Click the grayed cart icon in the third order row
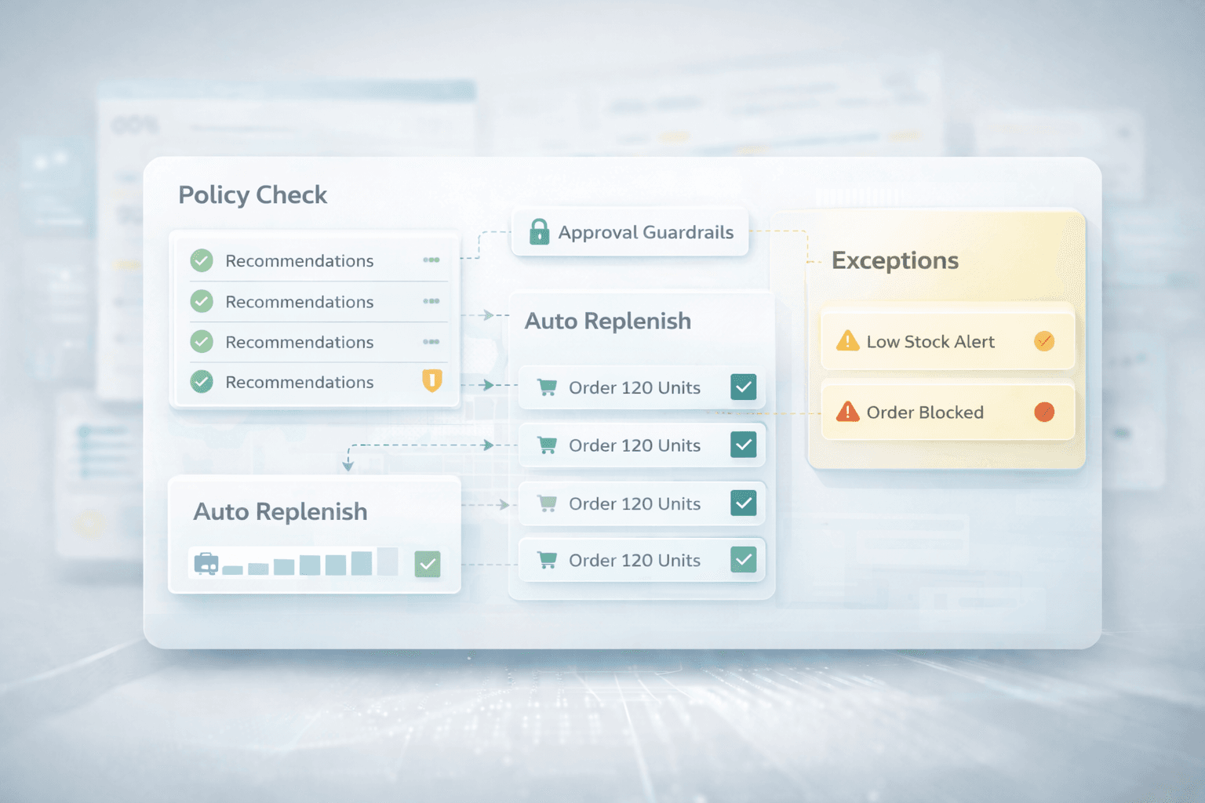1205x803 pixels. point(547,503)
